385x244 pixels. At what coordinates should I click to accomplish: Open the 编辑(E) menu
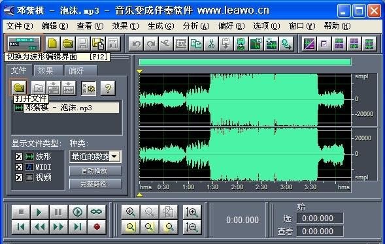(55, 26)
